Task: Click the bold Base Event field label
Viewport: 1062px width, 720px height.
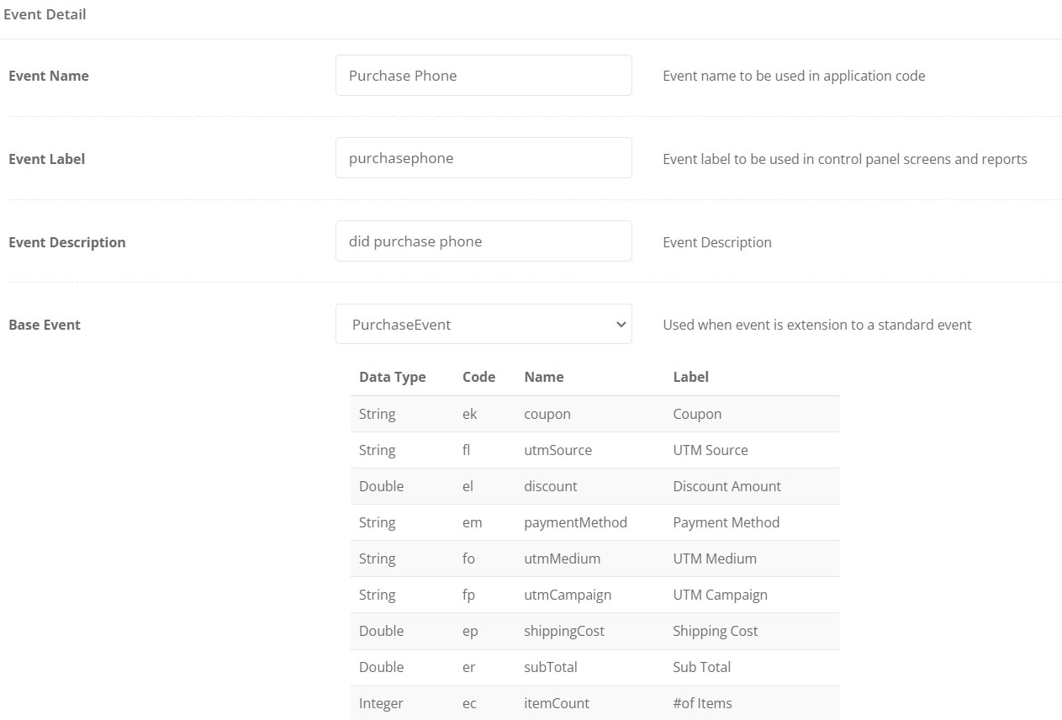Action: coord(45,325)
